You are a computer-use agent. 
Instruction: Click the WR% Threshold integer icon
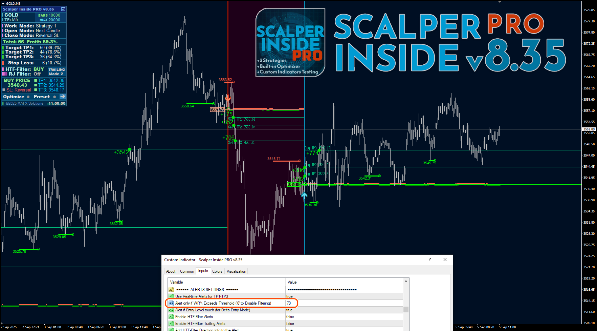[x=171, y=303]
